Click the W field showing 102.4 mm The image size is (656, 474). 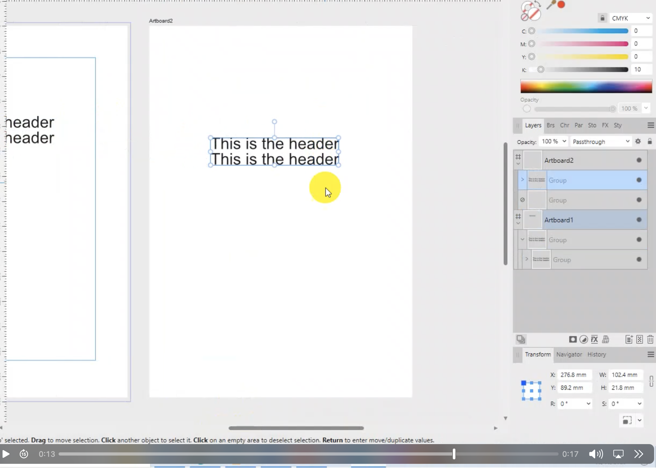[626, 375]
